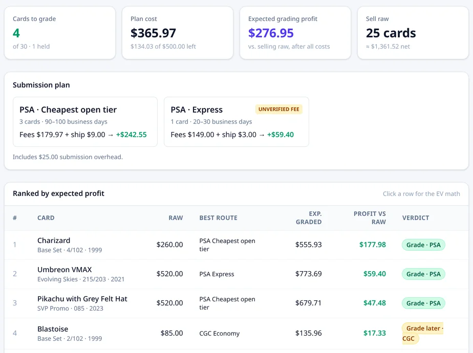473x353 pixels.
Task: Click 'Includes $25.00 submission overhead.' note
Action: (68, 157)
